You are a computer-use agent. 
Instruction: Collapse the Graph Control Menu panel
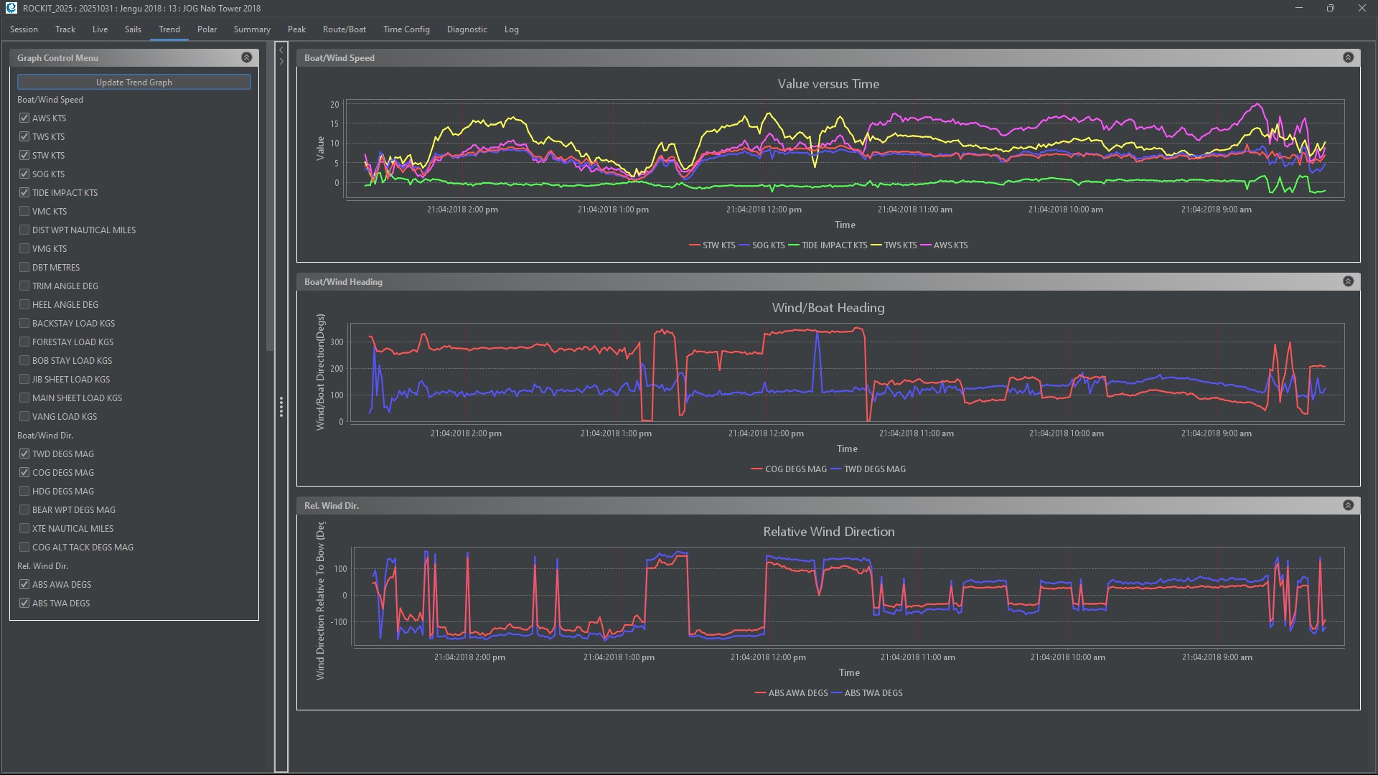click(x=246, y=57)
